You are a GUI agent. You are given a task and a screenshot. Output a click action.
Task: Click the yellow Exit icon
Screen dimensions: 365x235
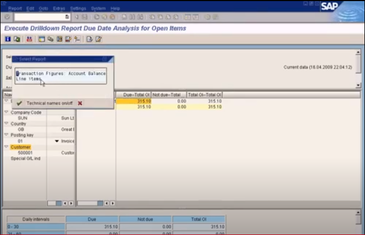105,17
